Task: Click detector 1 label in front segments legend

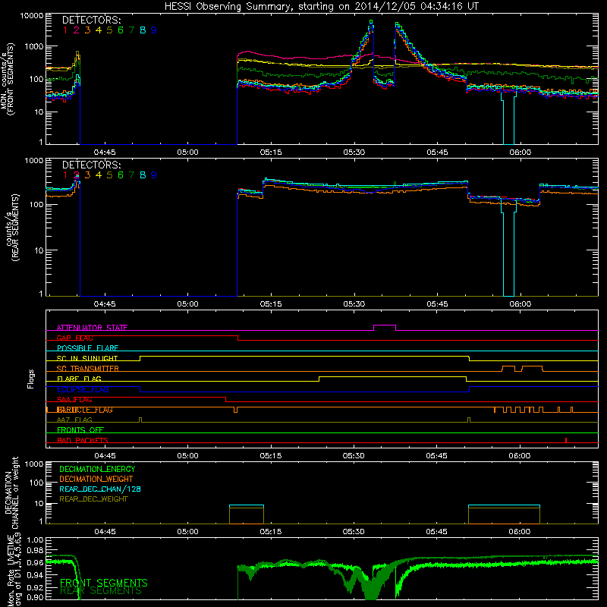Action: (x=65, y=30)
